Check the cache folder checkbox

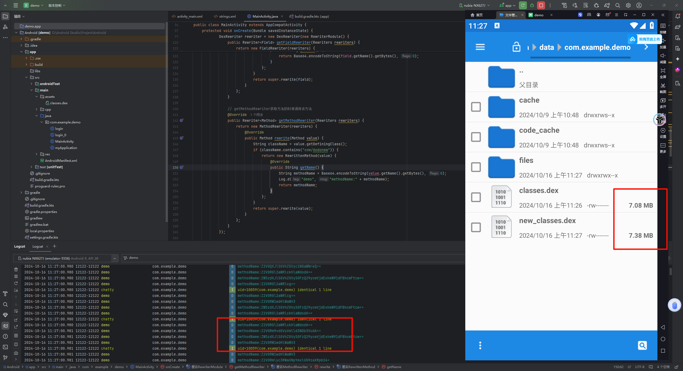click(x=476, y=107)
